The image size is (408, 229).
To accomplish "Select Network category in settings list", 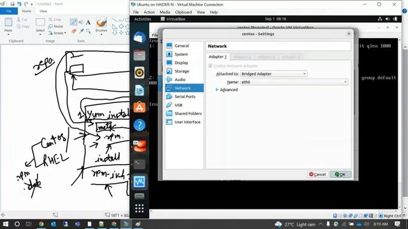I will pyautogui.click(x=184, y=88).
